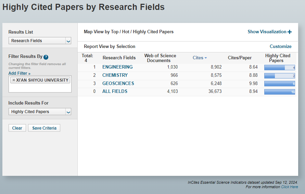Click the help question mark icon
This screenshot has width=305, height=194.
[x=46, y=57]
